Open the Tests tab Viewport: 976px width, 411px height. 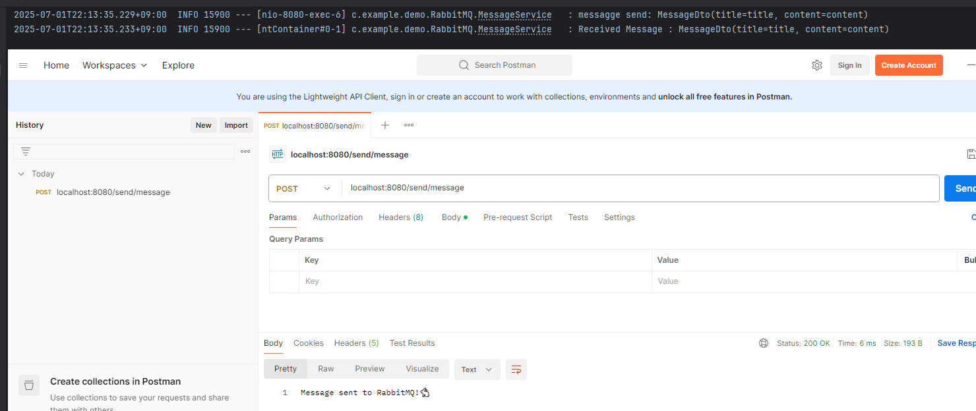click(x=578, y=217)
